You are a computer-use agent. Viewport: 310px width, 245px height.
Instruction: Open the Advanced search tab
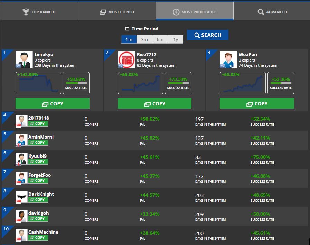click(x=272, y=12)
